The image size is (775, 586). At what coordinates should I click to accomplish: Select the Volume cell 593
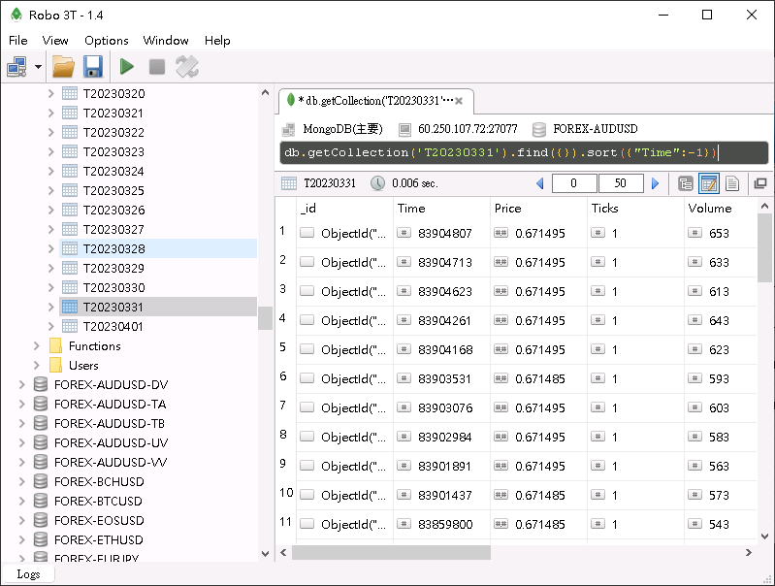pyautogui.click(x=721, y=378)
